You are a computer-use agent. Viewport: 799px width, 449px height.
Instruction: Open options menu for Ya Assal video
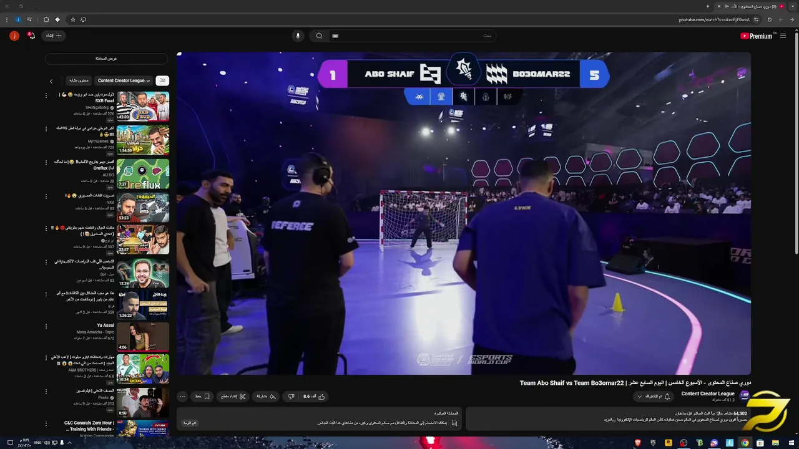pos(46,326)
